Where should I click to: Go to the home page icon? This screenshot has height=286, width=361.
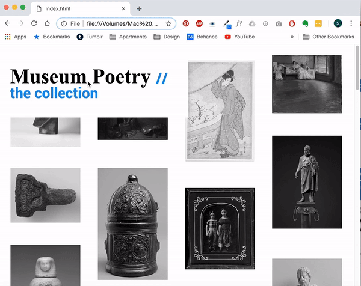pyautogui.click(x=47, y=23)
